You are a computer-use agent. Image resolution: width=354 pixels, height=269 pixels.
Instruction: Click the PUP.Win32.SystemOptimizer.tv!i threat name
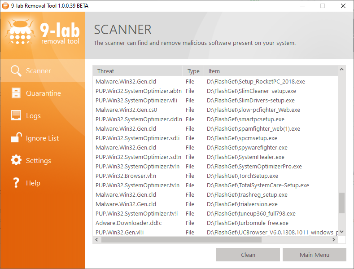point(136,214)
